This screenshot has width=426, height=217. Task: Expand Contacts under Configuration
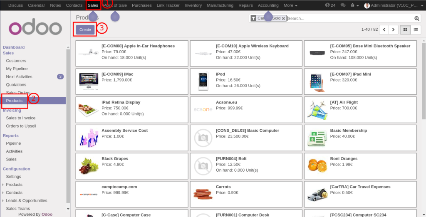(x=14, y=192)
